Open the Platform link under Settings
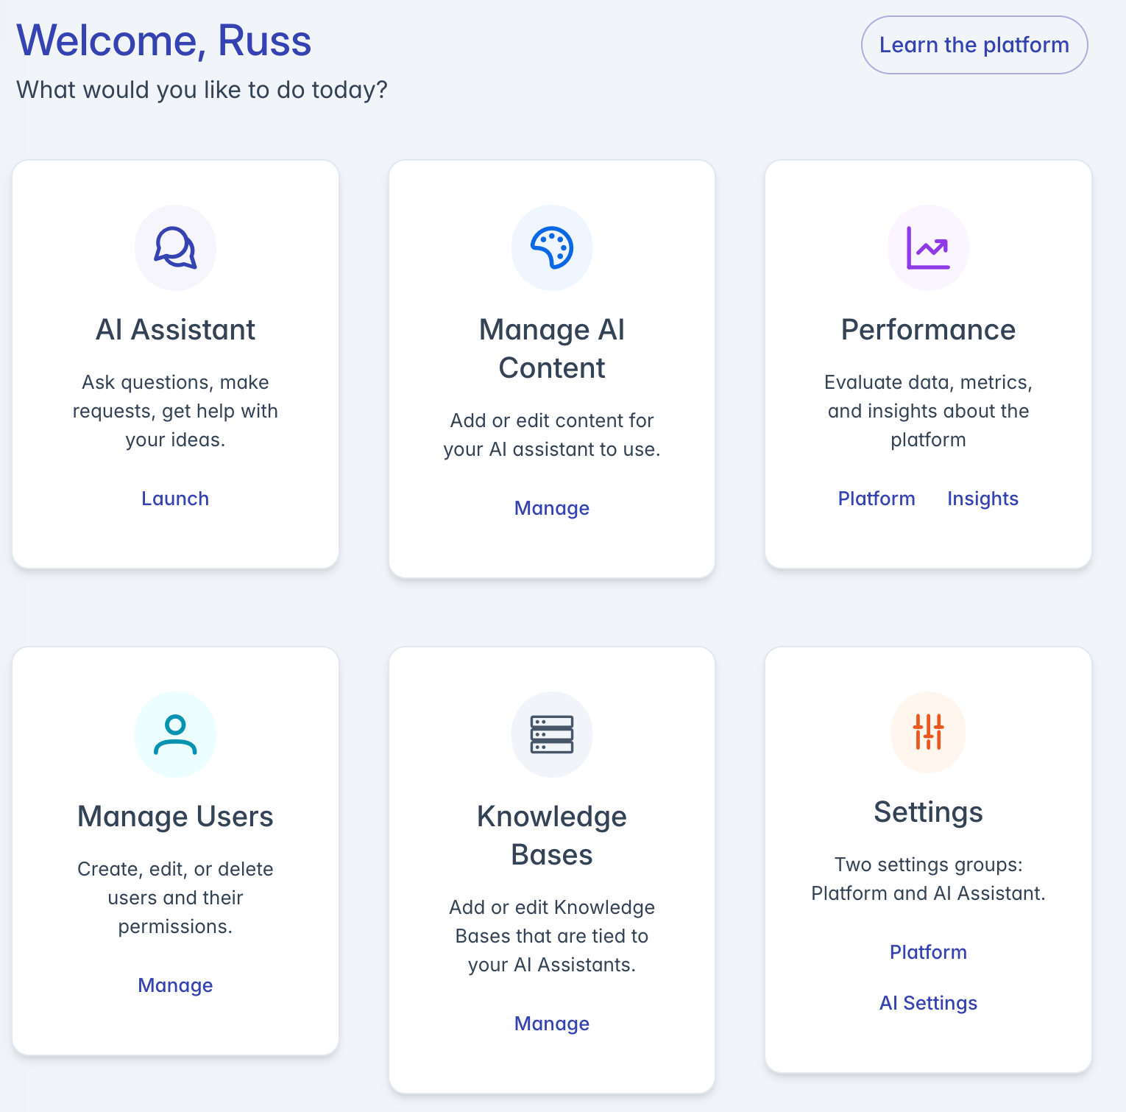Screen dimensions: 1126x1112 coord(928,952)
